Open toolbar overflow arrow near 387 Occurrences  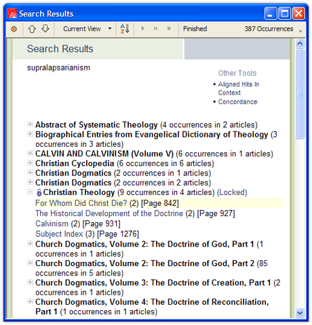point(300,31)
